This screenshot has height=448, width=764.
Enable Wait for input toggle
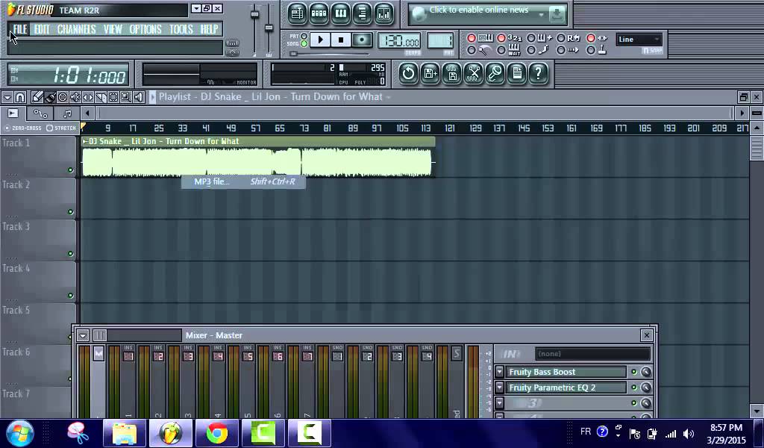pyautogui.click(x=501, y=50)
